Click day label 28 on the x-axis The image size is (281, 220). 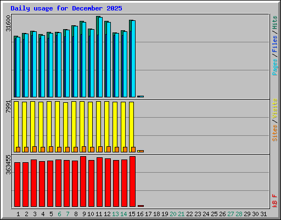point(239,214)
